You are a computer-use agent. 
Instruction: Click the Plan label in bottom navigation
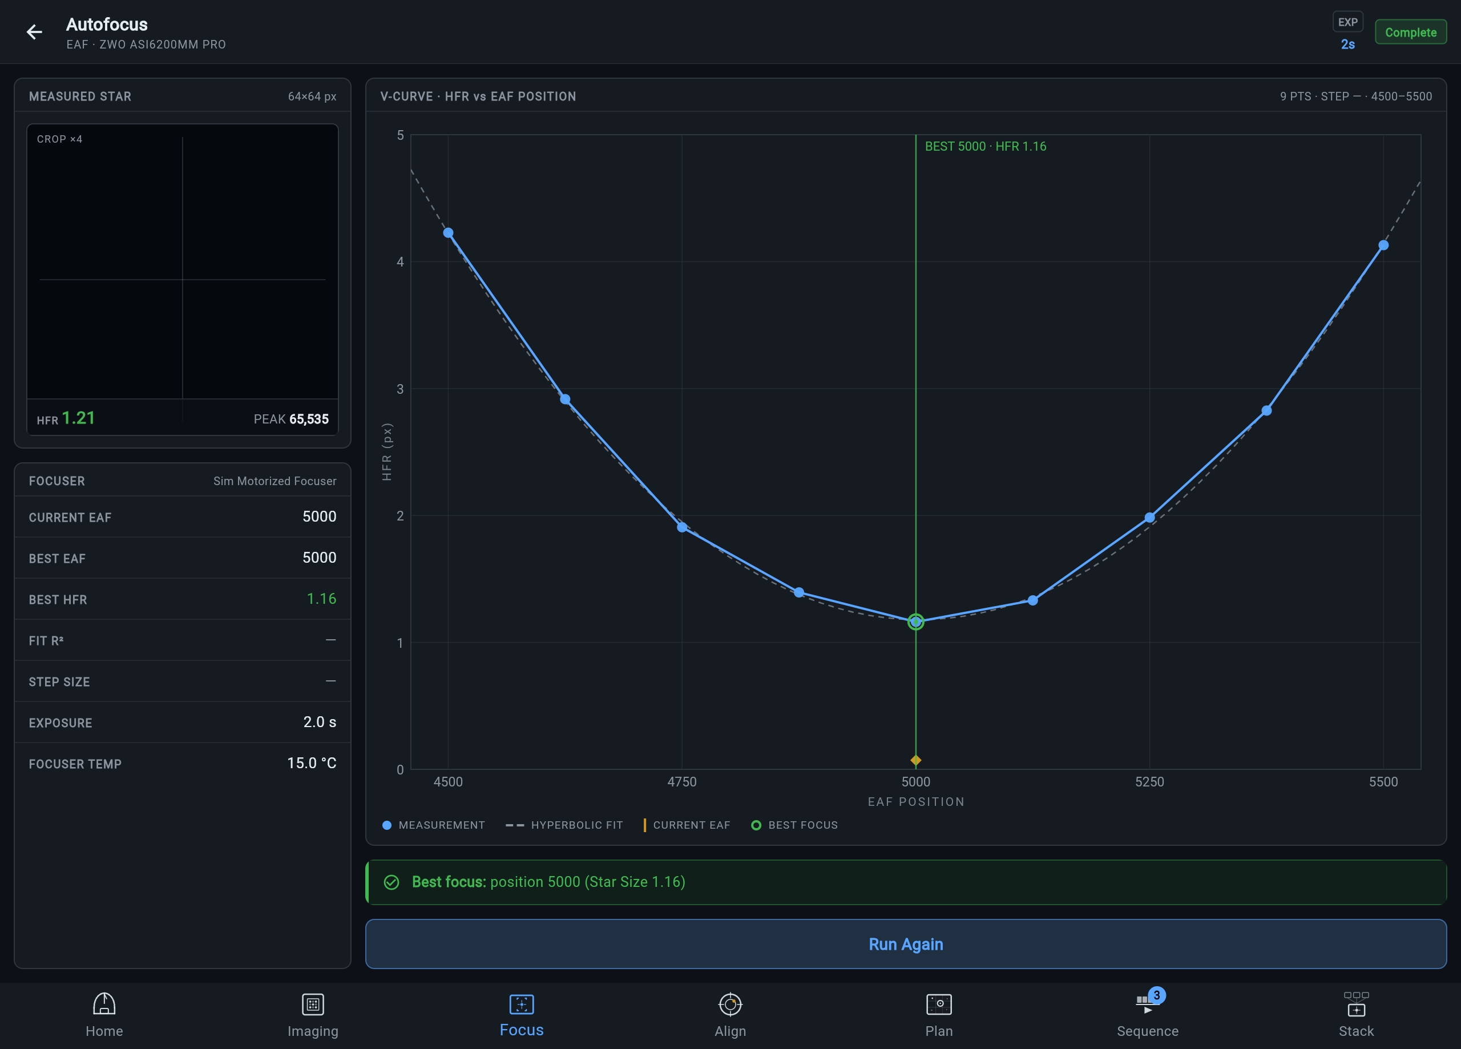(939, 1031)
